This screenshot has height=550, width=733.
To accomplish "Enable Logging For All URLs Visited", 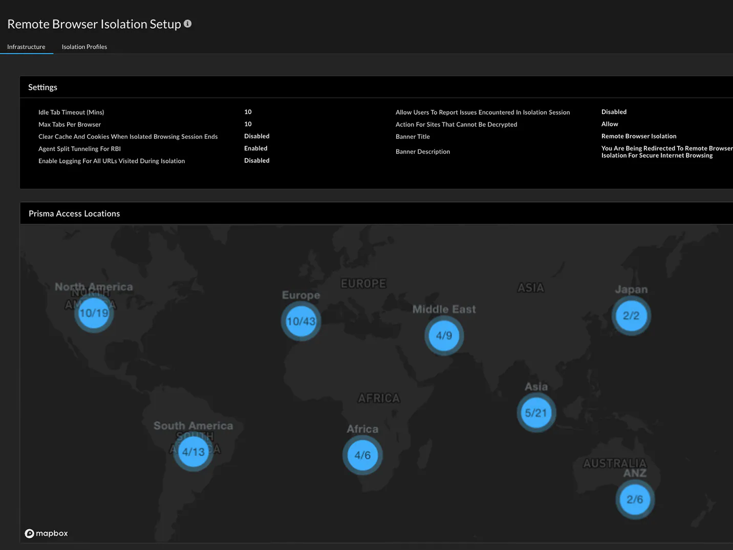I will tap(256, 160).
